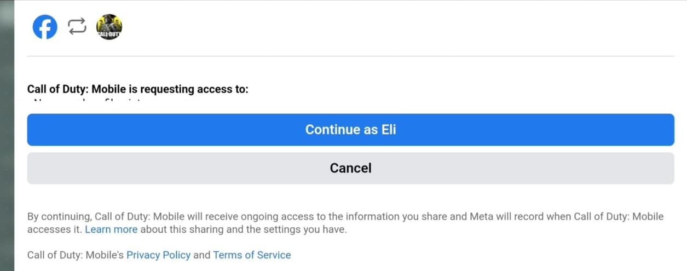Open the Learn more link
The height and width of the screenshot is (271, 687).
pos(111,229)
